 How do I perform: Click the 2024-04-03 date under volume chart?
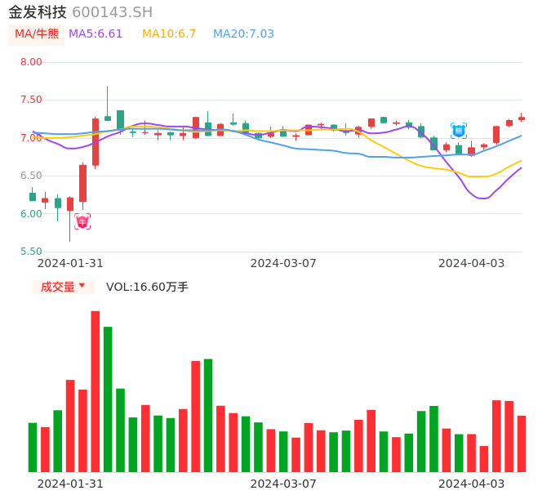[472, 484]
